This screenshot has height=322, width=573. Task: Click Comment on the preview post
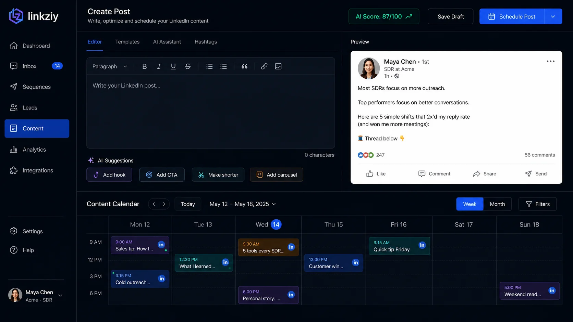point(434,174)
